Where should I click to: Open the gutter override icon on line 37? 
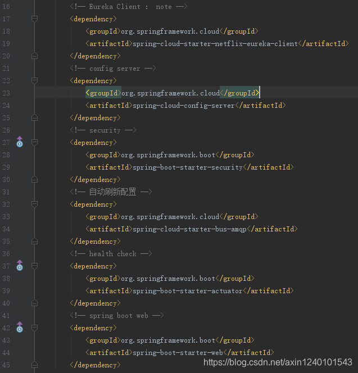(20, 265)
